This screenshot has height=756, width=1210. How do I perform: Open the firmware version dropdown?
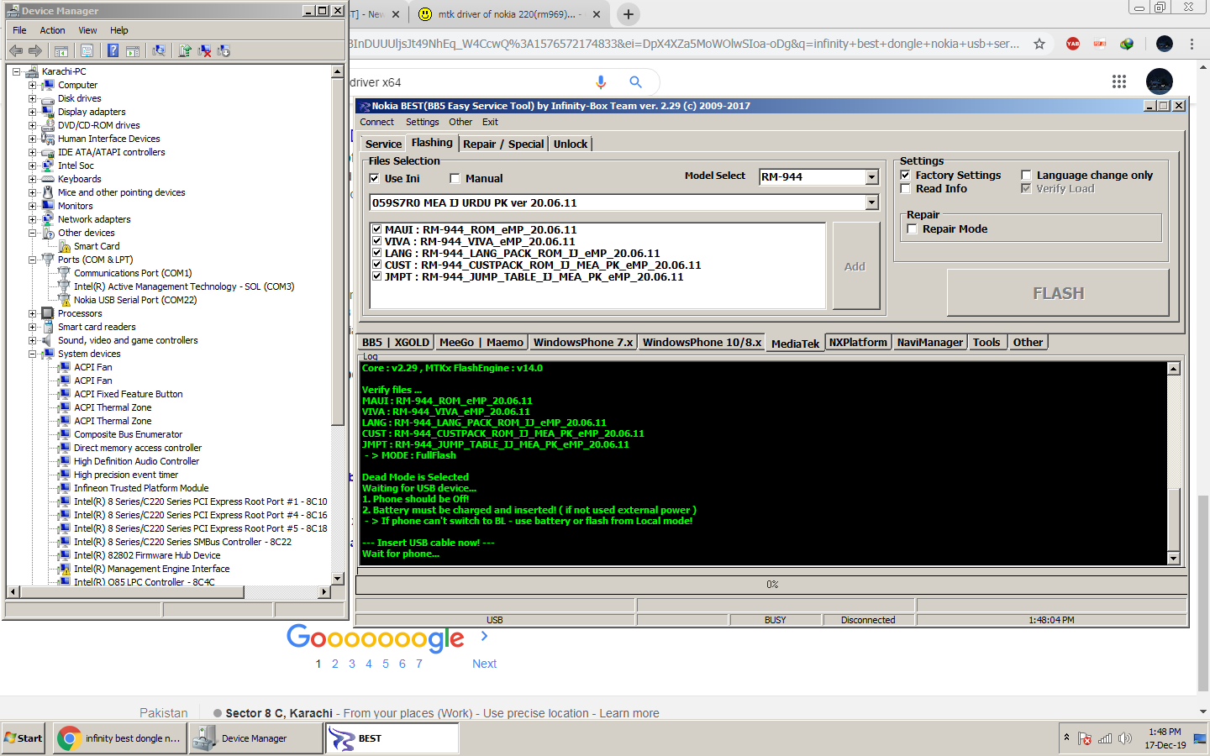871,202
